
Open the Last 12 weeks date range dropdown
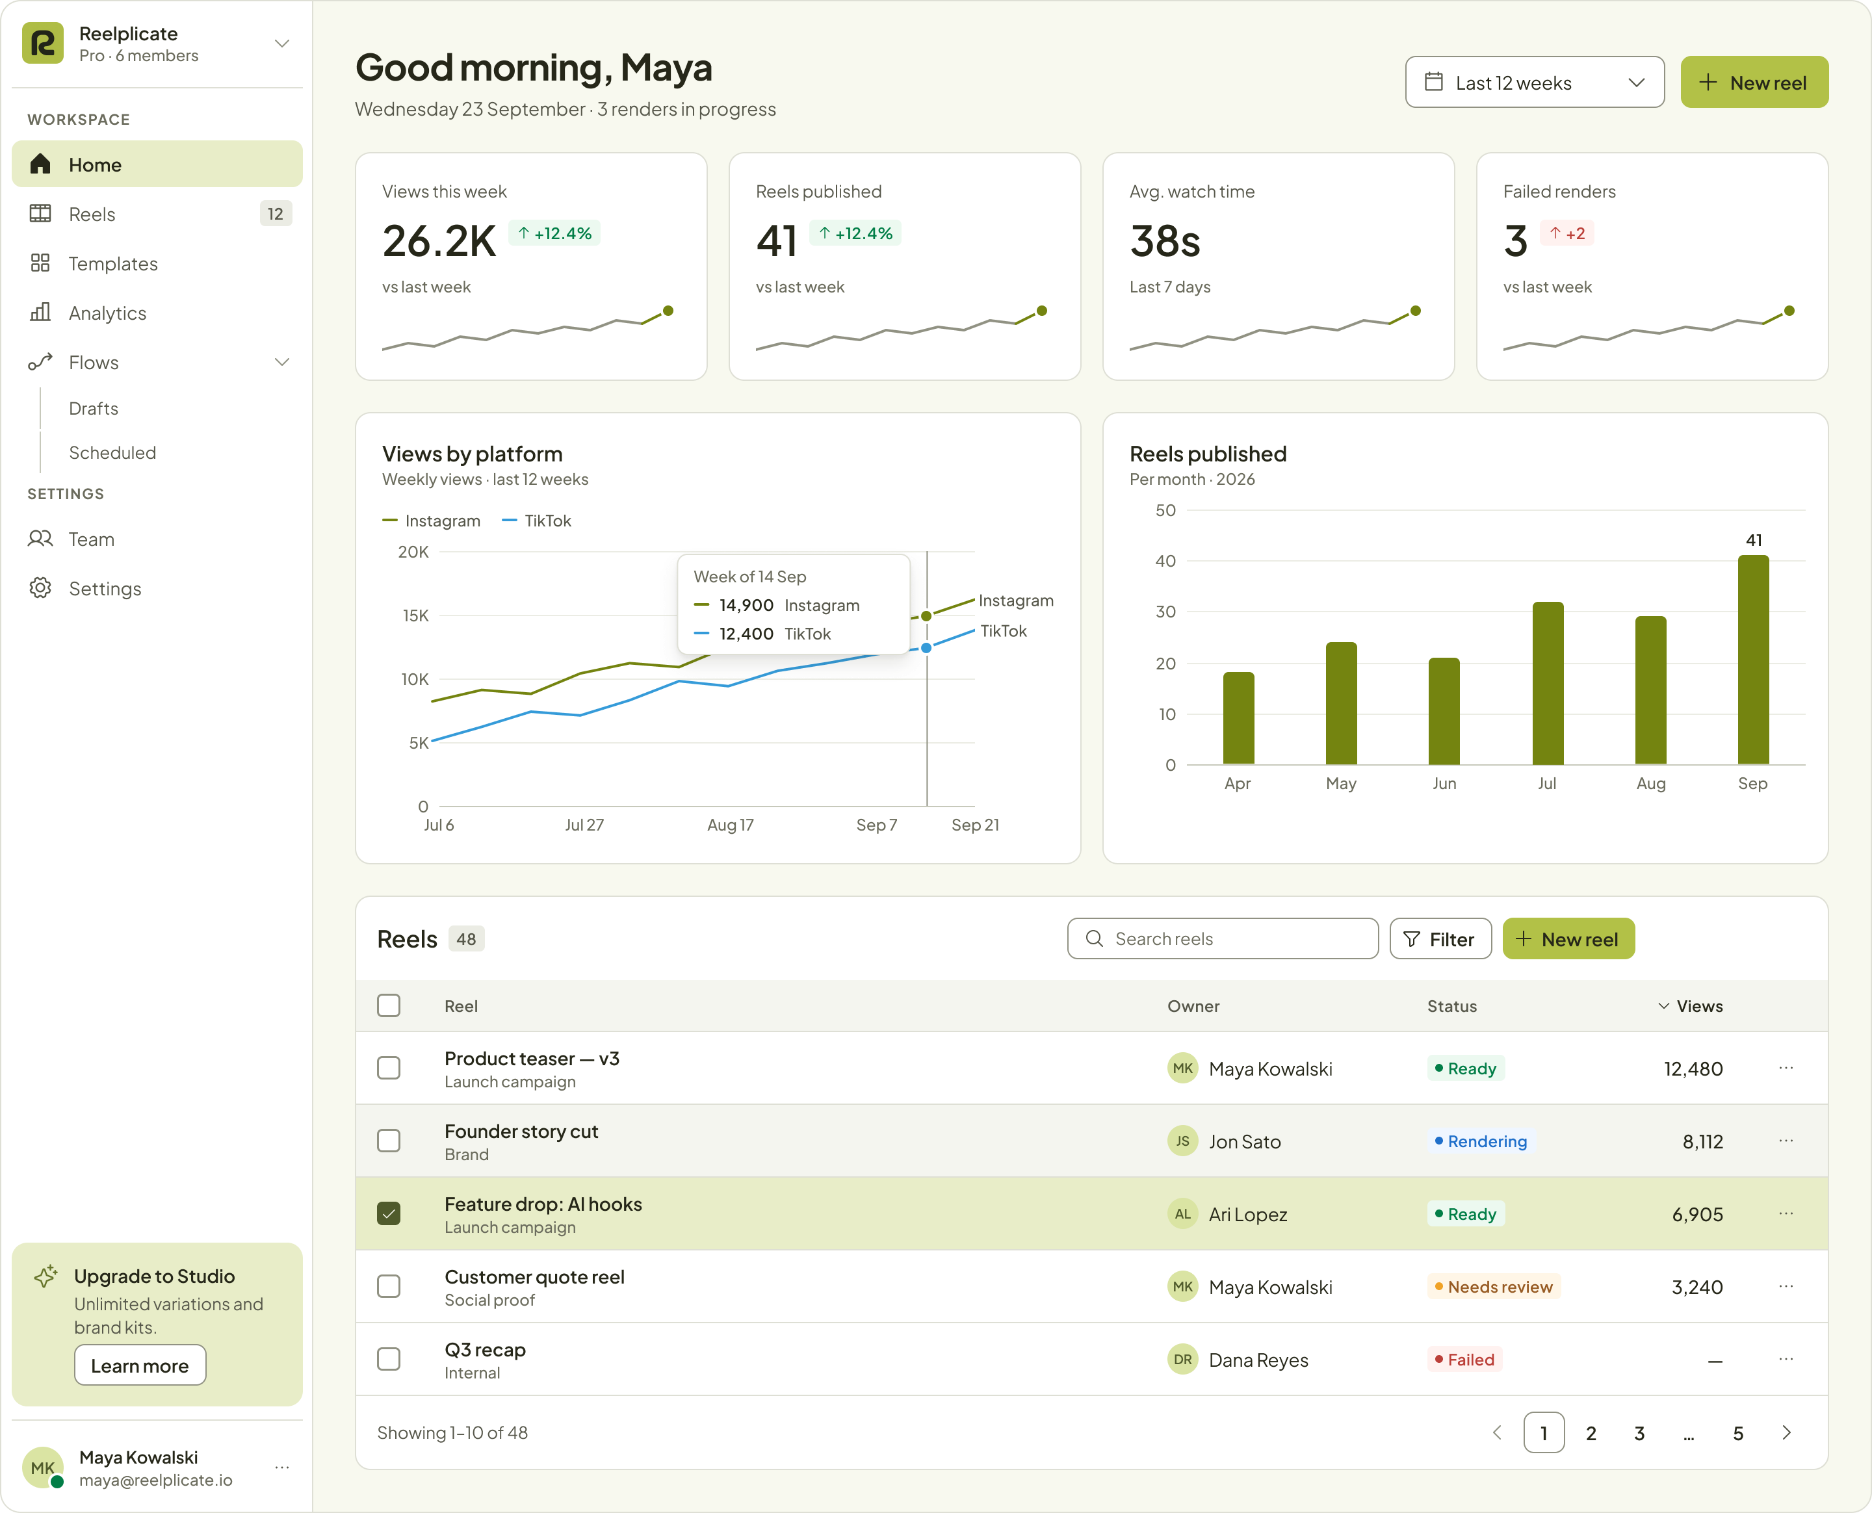click(1535, 83)
